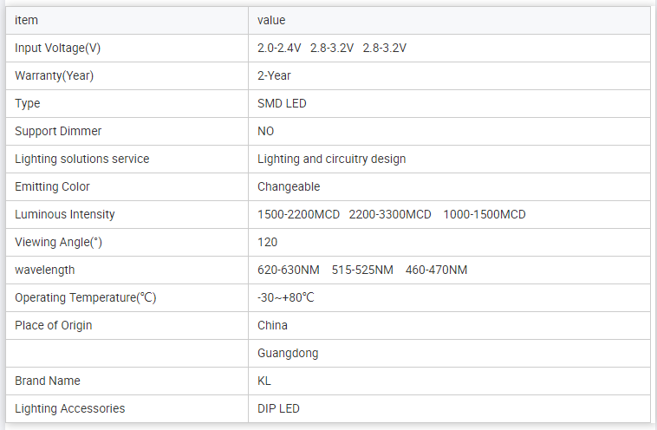Click the 'SMD LED' type value
The image size is (657, 430).
(282, 103)
